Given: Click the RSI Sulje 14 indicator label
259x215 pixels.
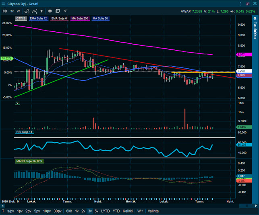Looking at the screenshot, I should point(24,132).
